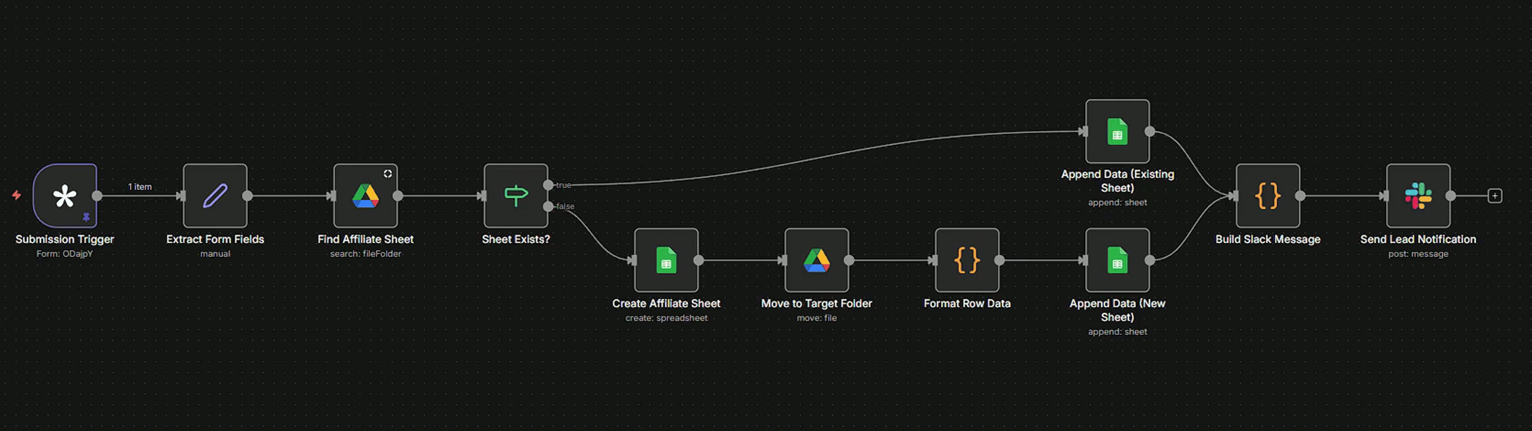The width and height of the screenshot is (1532, 431).
Task: Click the output connector of Find Affiliate Sheet
Action: click(x=398, y=196)
